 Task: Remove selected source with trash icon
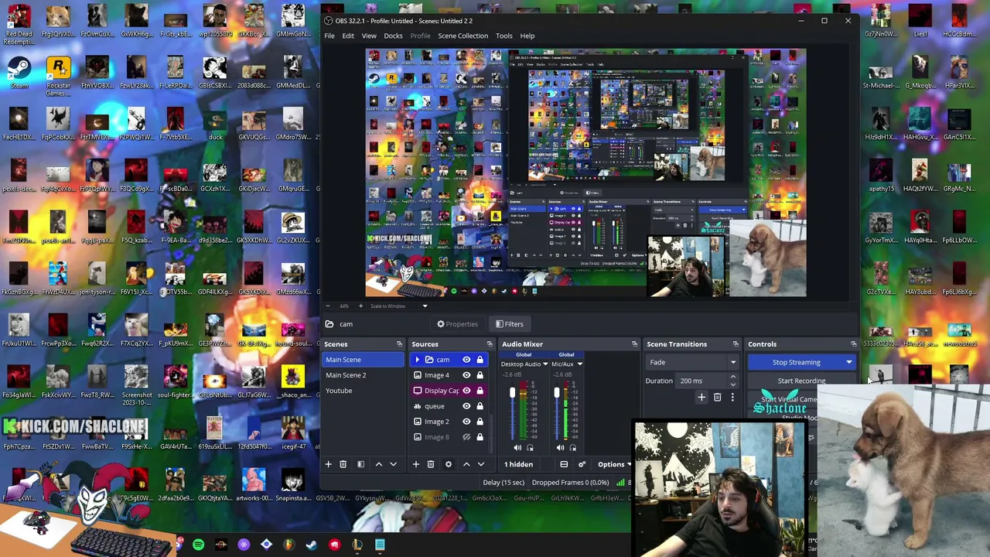pos(431,464)
